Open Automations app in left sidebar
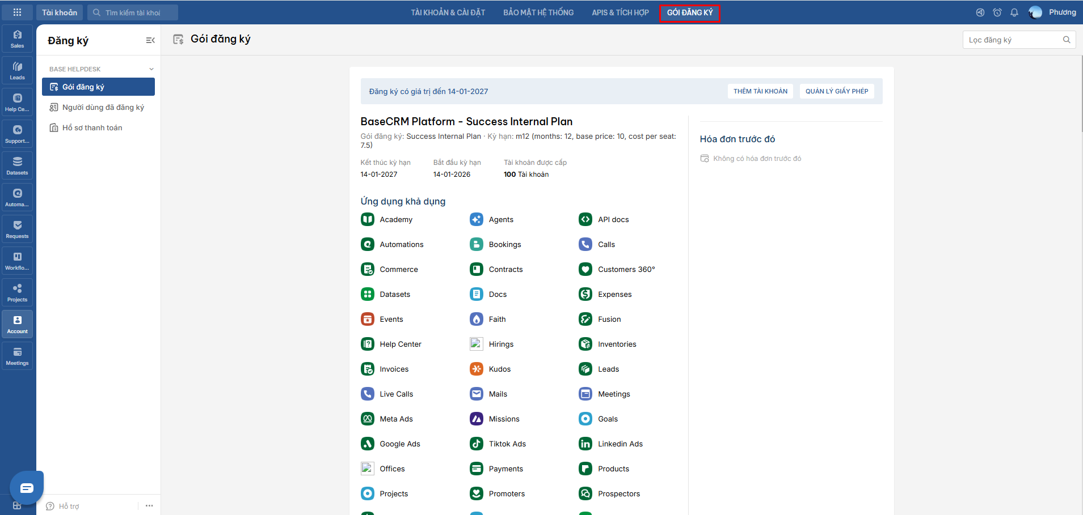This screenshot has height=515, width=1083. tap(18, 197)
